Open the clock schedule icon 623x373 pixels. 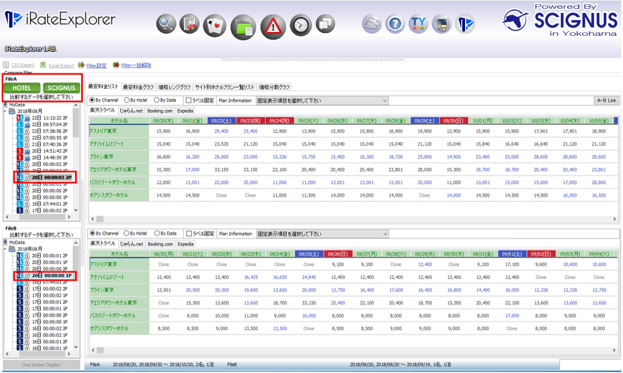[301, 25]
